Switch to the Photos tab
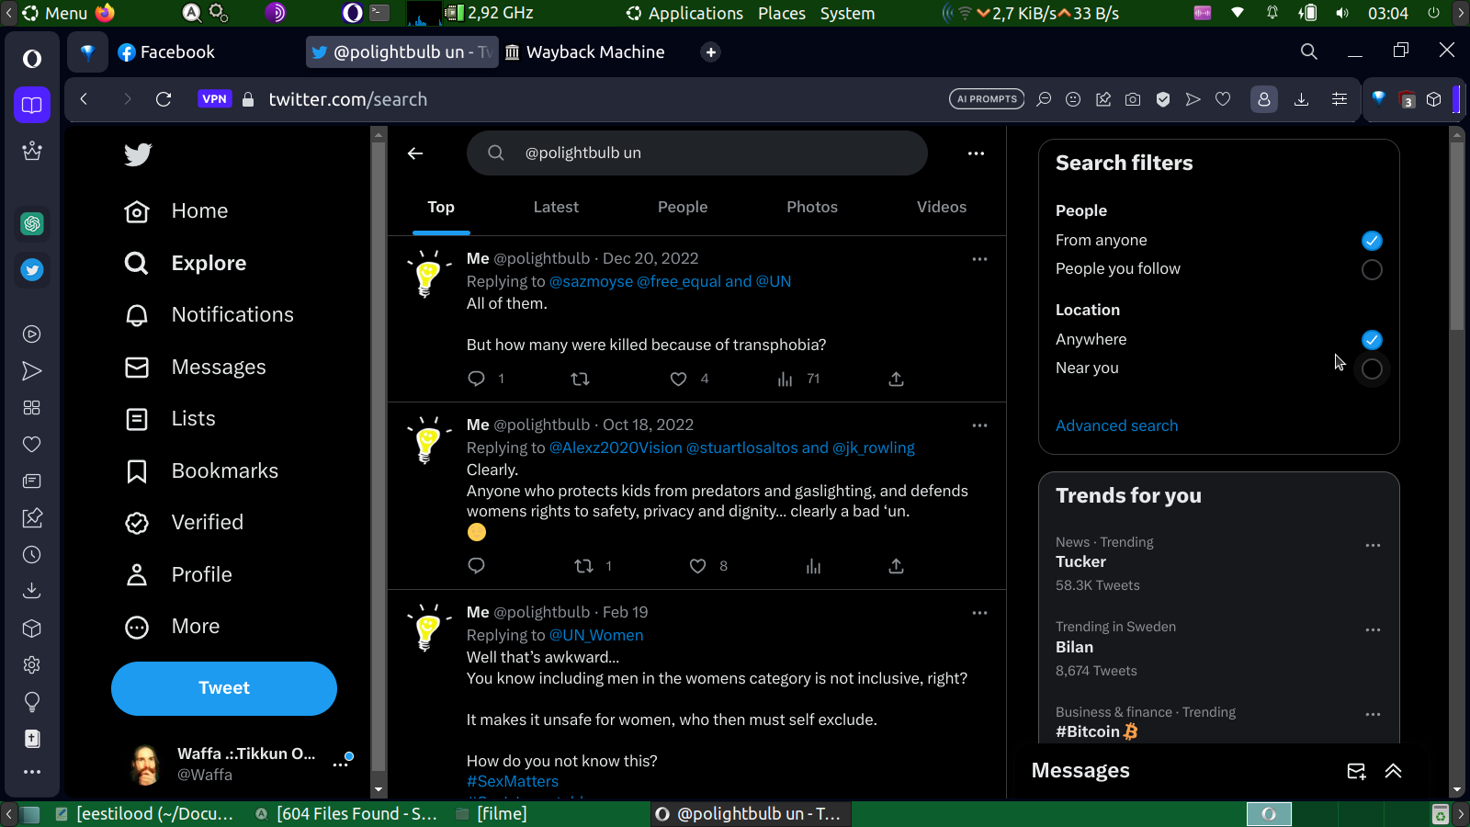Image resolution: width=1470 pixels, height=827 pixels. (x=812, y=208)
